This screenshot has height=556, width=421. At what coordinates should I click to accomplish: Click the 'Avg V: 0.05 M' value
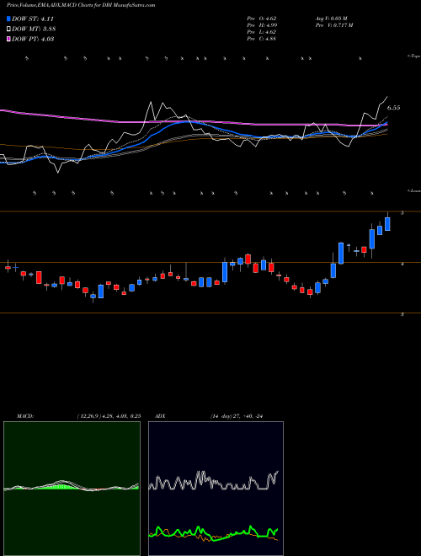click(x=333, y=18)
